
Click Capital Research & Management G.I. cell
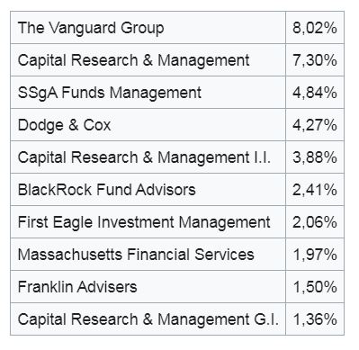148,319
